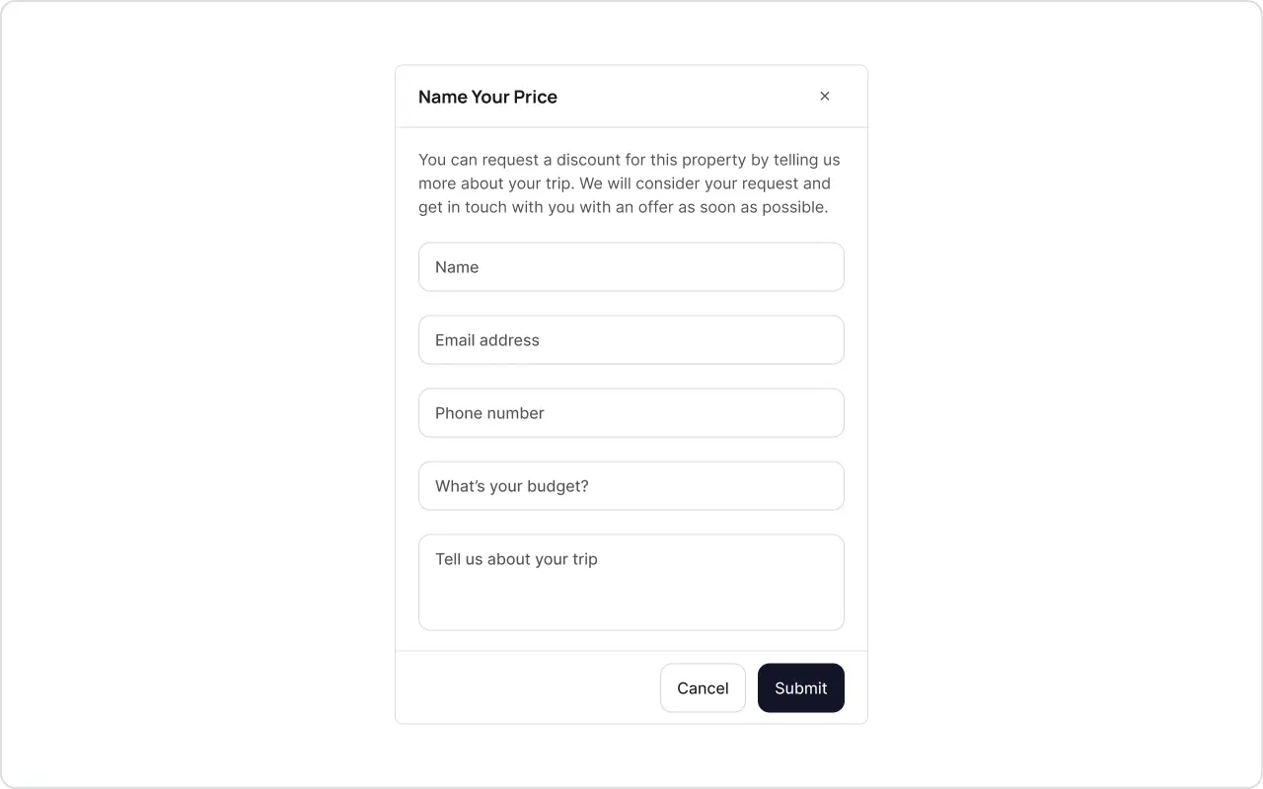The width and height of the screenshot is (1263, 789).
Task: Place cursor in Phone number box
Action: click(x=631, y=413)
